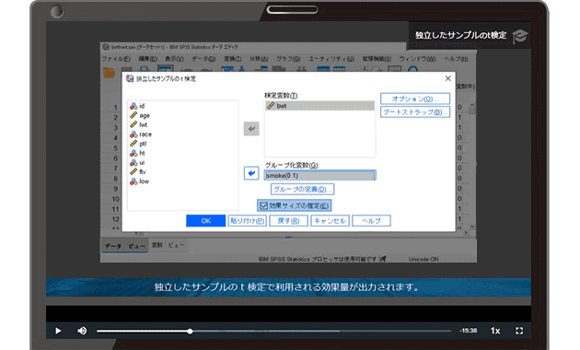Click the arrow beside the grouping variable field
The height and width of the screenshot is (350, 580).
pos(251,173)
